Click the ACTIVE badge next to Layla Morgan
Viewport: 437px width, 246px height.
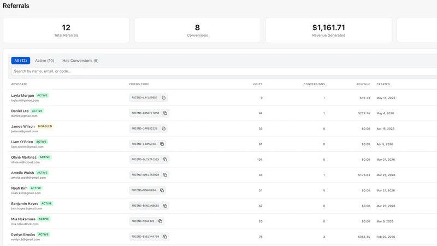pyautogui.click(x=42, y=95)
